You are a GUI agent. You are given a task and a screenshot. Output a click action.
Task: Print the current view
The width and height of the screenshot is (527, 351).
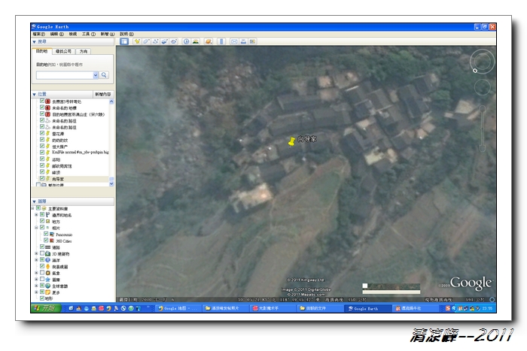[243, 41]
